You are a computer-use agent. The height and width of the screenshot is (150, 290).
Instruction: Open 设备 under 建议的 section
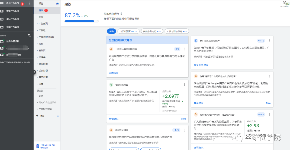pyautogui.click(x=41, y=96)
